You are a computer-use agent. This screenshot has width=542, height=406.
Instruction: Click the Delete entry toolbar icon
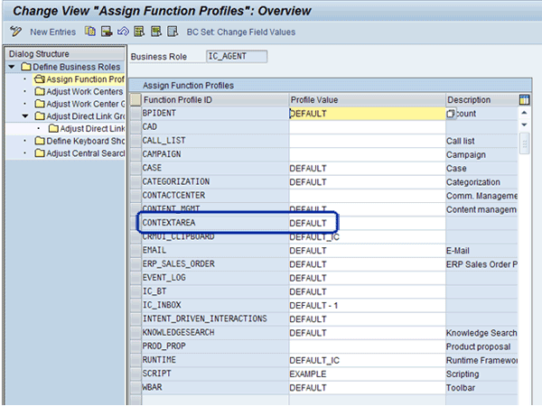(x=107, y=32)
